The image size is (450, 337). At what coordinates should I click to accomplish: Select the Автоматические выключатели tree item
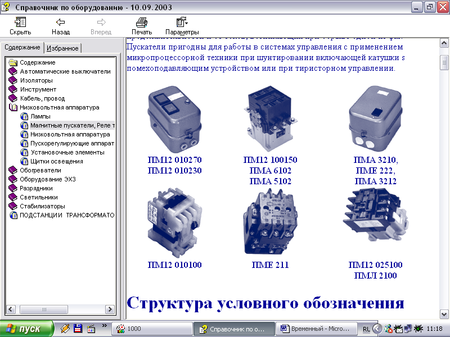[x=65, y=71]
